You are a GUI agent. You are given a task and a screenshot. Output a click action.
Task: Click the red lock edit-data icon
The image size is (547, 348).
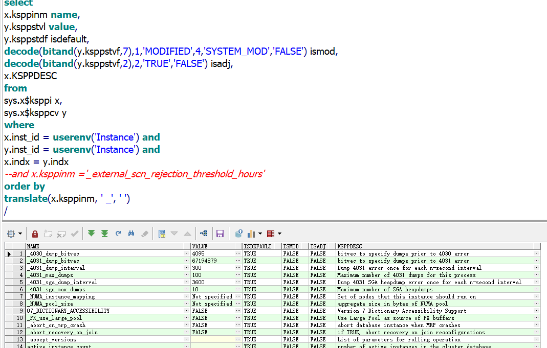point(35,234)
